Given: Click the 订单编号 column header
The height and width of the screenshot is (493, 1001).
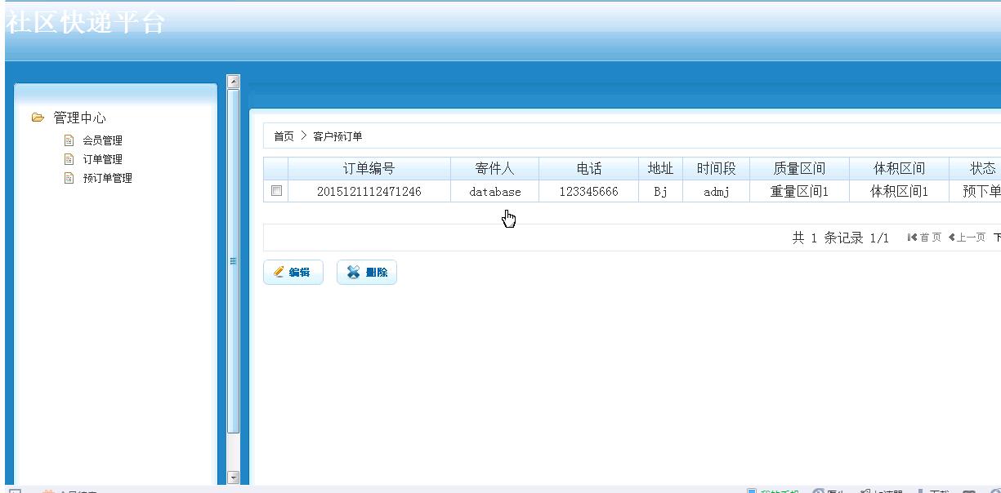Looking at the screenshot, I should tap(369, 168).
